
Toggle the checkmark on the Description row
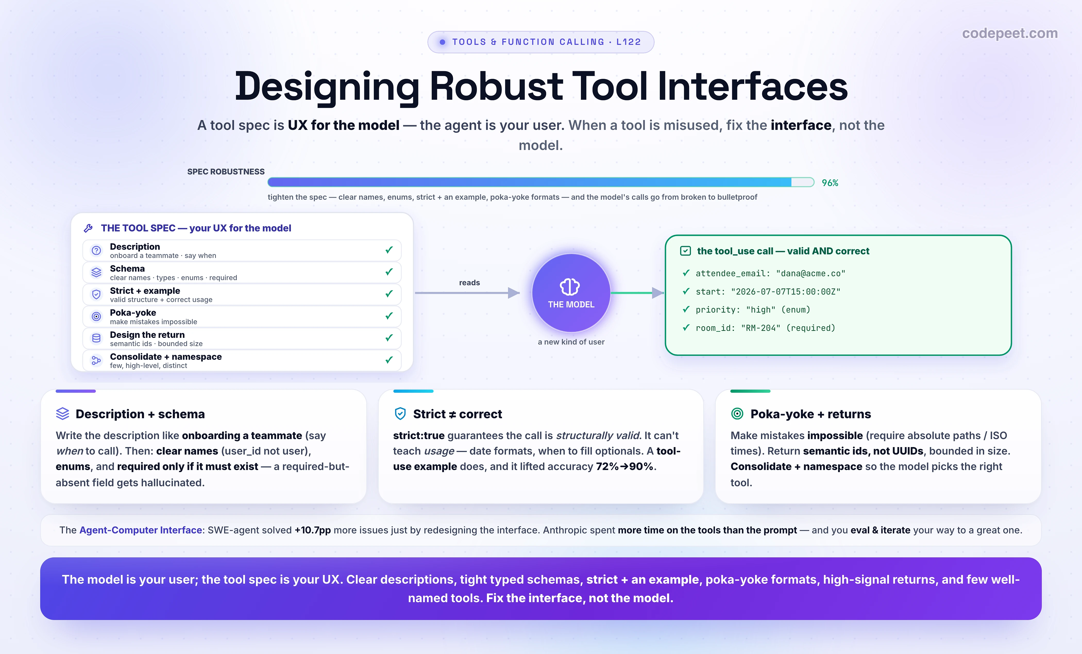pyautogui.click(x=389, y=250)
